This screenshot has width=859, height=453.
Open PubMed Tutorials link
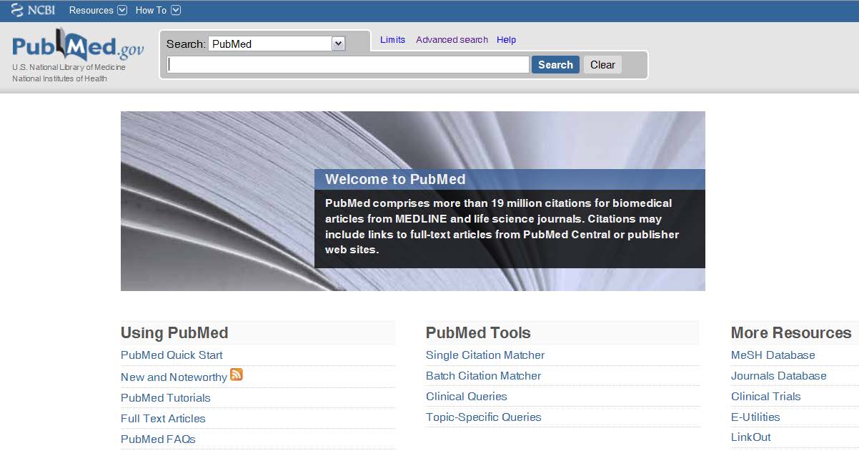coord(165,397)
